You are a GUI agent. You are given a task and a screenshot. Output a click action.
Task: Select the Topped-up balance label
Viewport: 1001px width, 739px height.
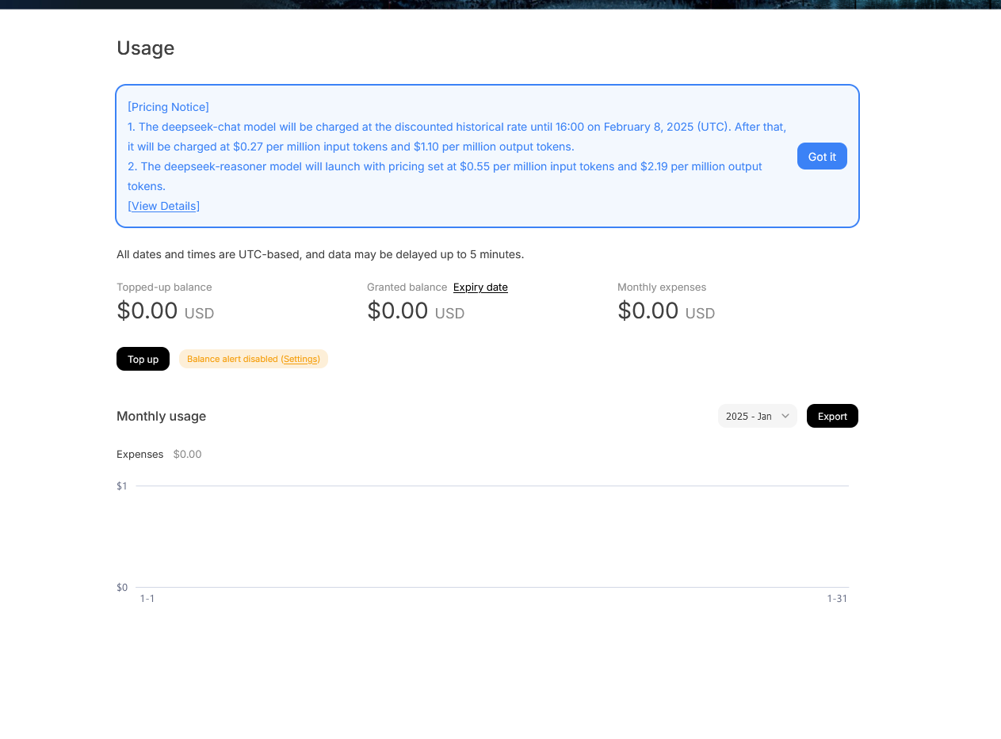(x=164, y=287)
